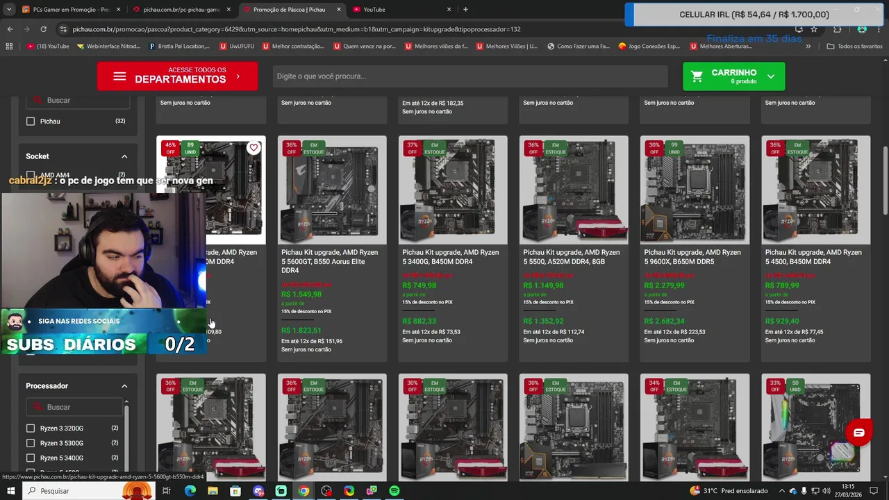Open the Webinterface Nitrado bookmark
The image size is (889, 500).
tap(109, 47)
